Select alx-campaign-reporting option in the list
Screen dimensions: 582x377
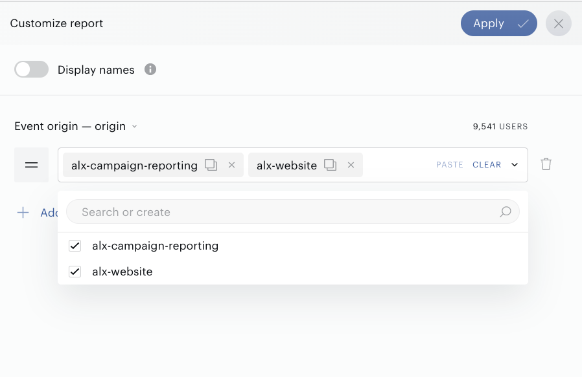[293, 246]
